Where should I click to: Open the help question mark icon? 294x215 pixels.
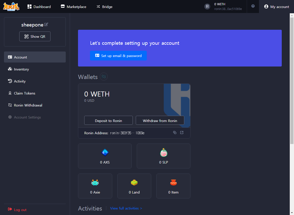tap(253, 6)
